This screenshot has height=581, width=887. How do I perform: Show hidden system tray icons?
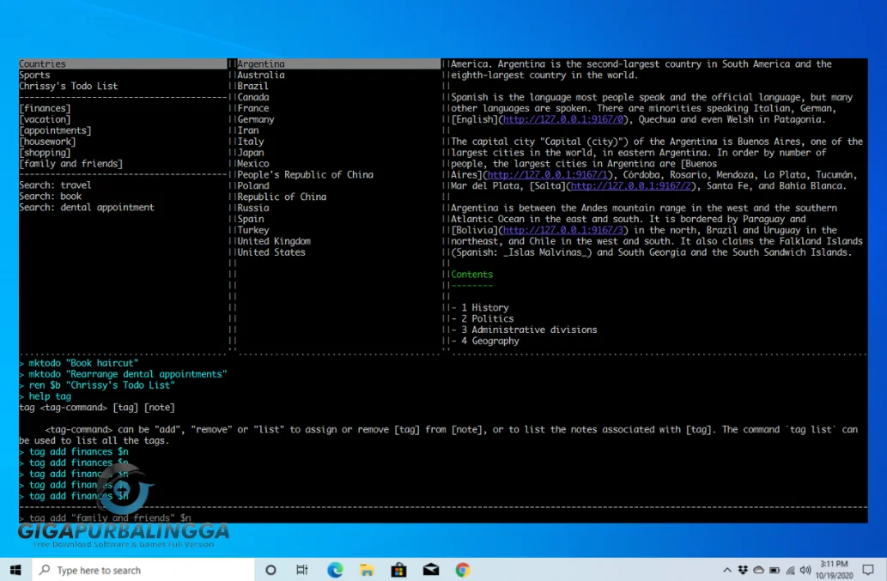pos(727,570)
